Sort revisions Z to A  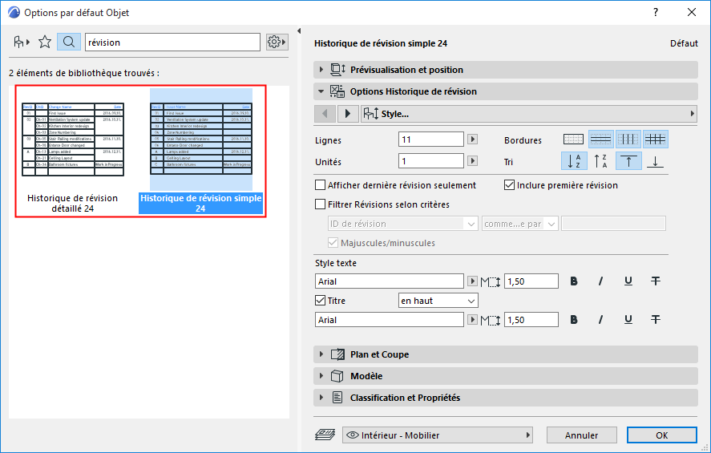tap(601, 161)
